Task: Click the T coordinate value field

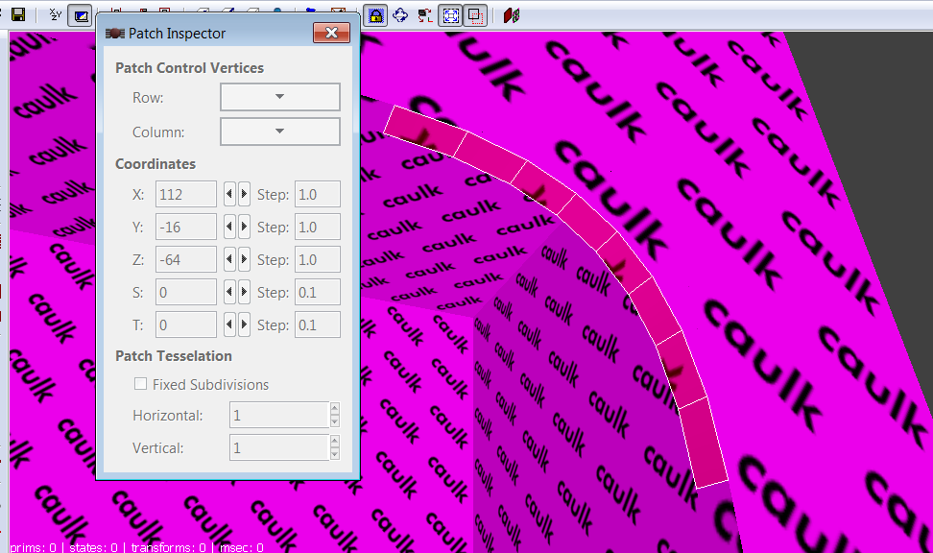Action: click(186, 325)
